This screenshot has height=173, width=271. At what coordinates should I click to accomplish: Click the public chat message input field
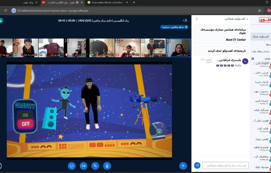(x=225, y=165)
